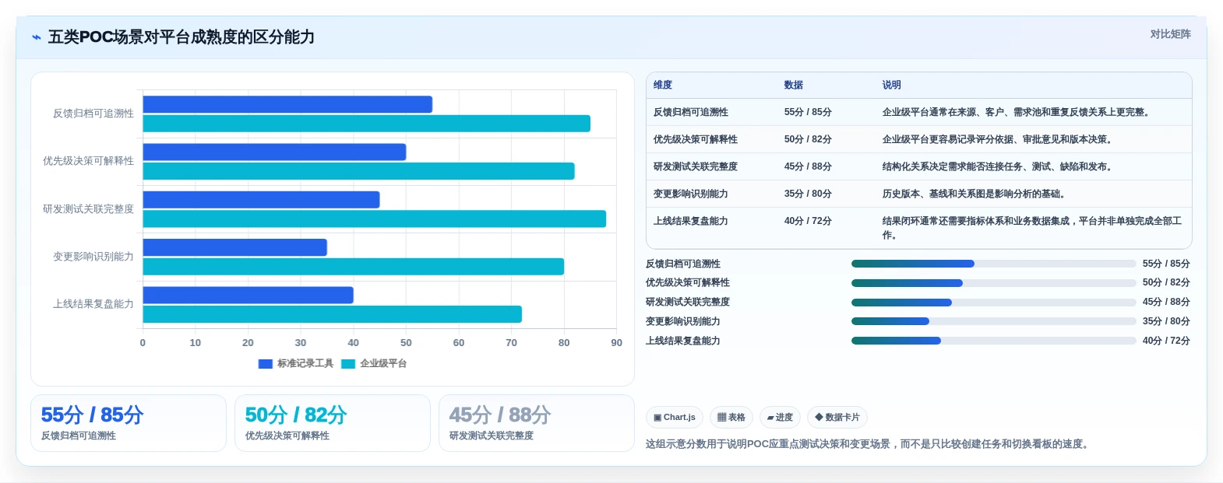
Task: Click the Chart.js tag chip
Action: (x=675, y=418)
